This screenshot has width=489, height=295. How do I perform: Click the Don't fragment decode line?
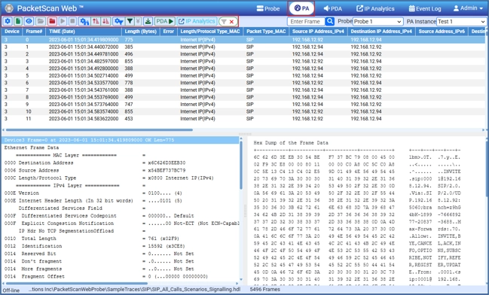pyautogui.click(x=121, y=261)
